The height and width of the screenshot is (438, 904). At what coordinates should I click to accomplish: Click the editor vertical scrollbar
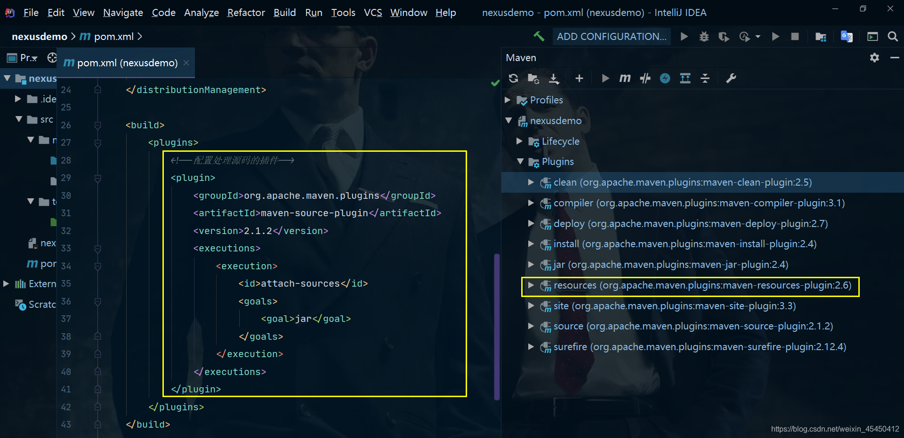(x=497, y=327)
